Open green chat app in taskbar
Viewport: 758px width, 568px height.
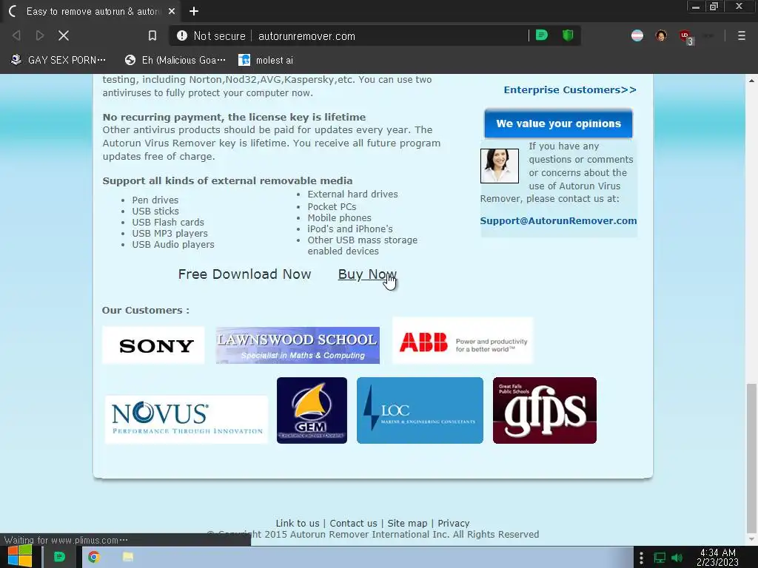(59, 557)
